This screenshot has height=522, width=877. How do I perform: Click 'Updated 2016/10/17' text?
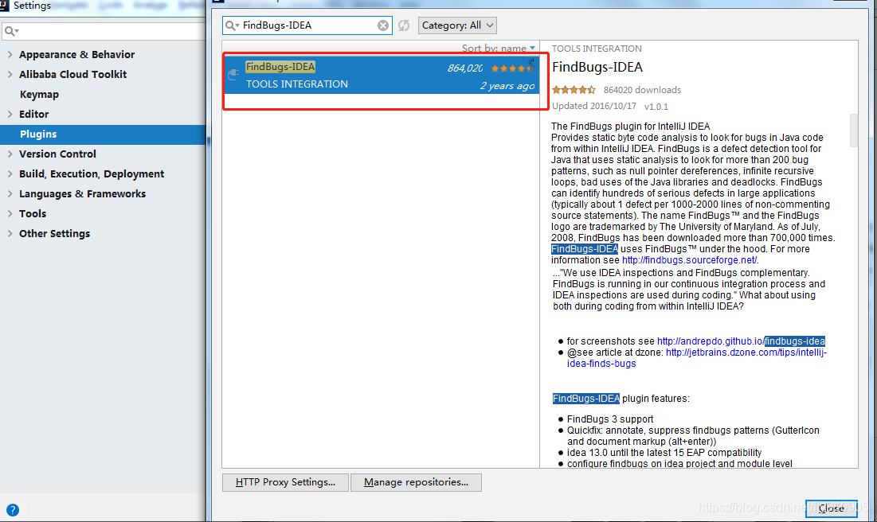594,106
